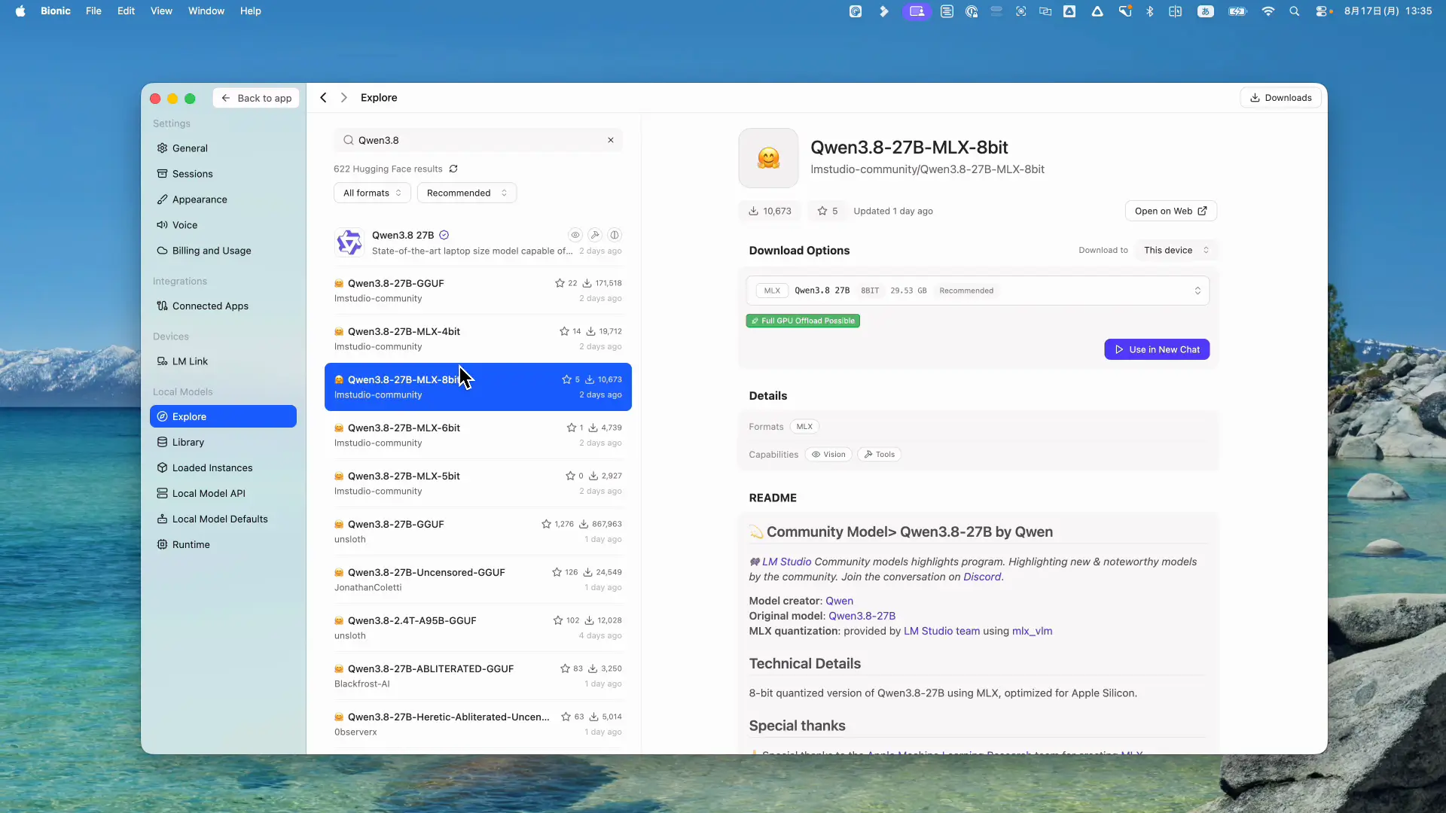Open the Help menu
This screenshot has height=813, width=1446.
[251, 11]
